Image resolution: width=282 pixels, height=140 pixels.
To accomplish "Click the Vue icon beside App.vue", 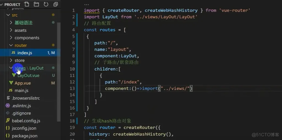I will pos(11,83).
